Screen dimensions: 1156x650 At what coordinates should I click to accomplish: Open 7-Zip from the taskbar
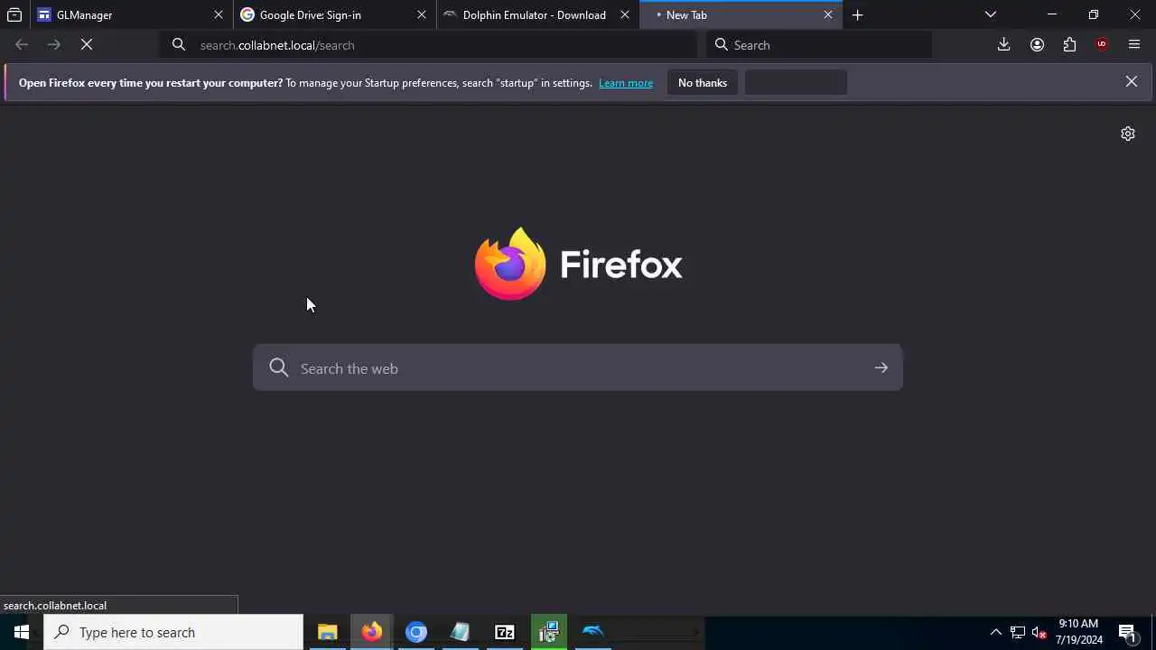(504, 632)
